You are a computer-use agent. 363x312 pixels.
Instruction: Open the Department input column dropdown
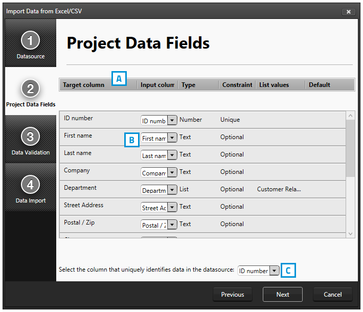tap(172, 190)
